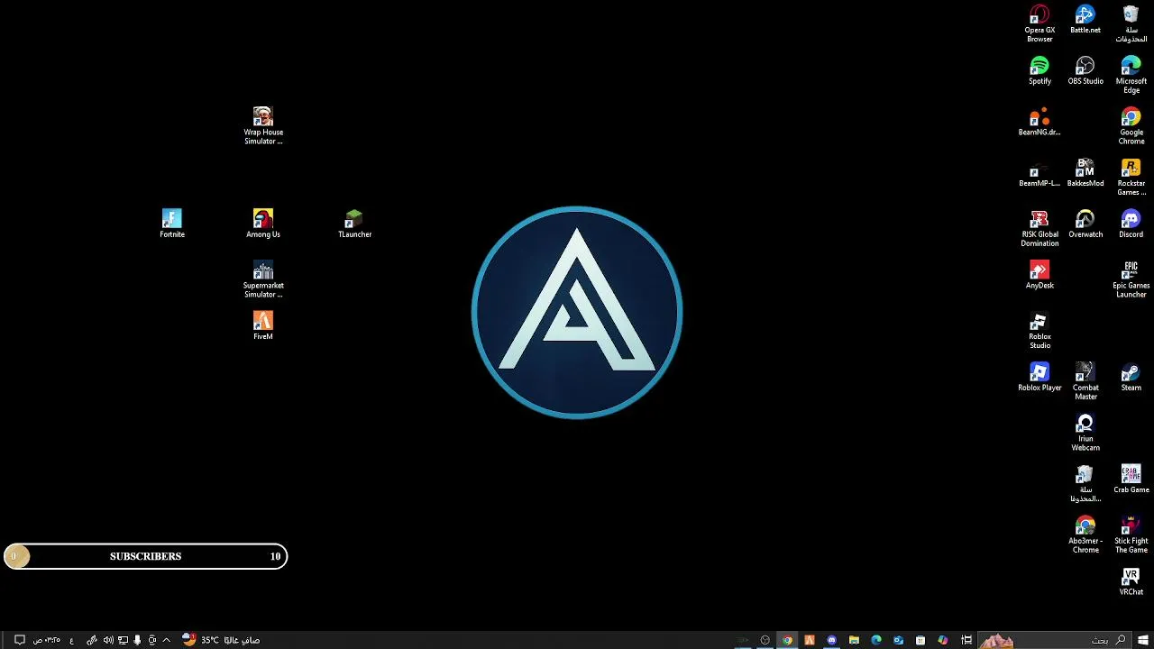Open the weather widget showing 35°C
The height and width of the screenshot is (649, 1154).
click(221, 640)
